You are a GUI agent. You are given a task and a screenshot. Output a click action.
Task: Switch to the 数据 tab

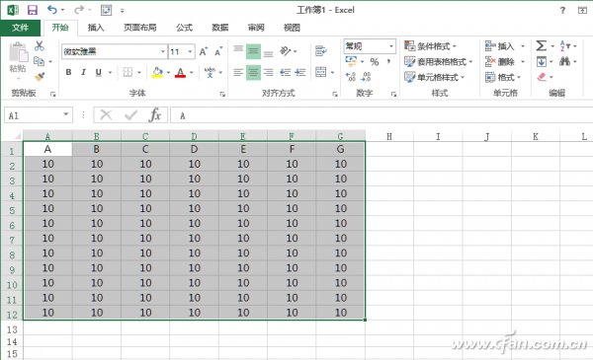click(x=219, y=28)
